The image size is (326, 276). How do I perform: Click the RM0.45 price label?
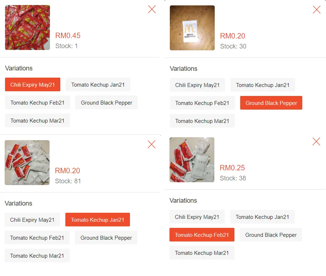click(x=67, y=36)
